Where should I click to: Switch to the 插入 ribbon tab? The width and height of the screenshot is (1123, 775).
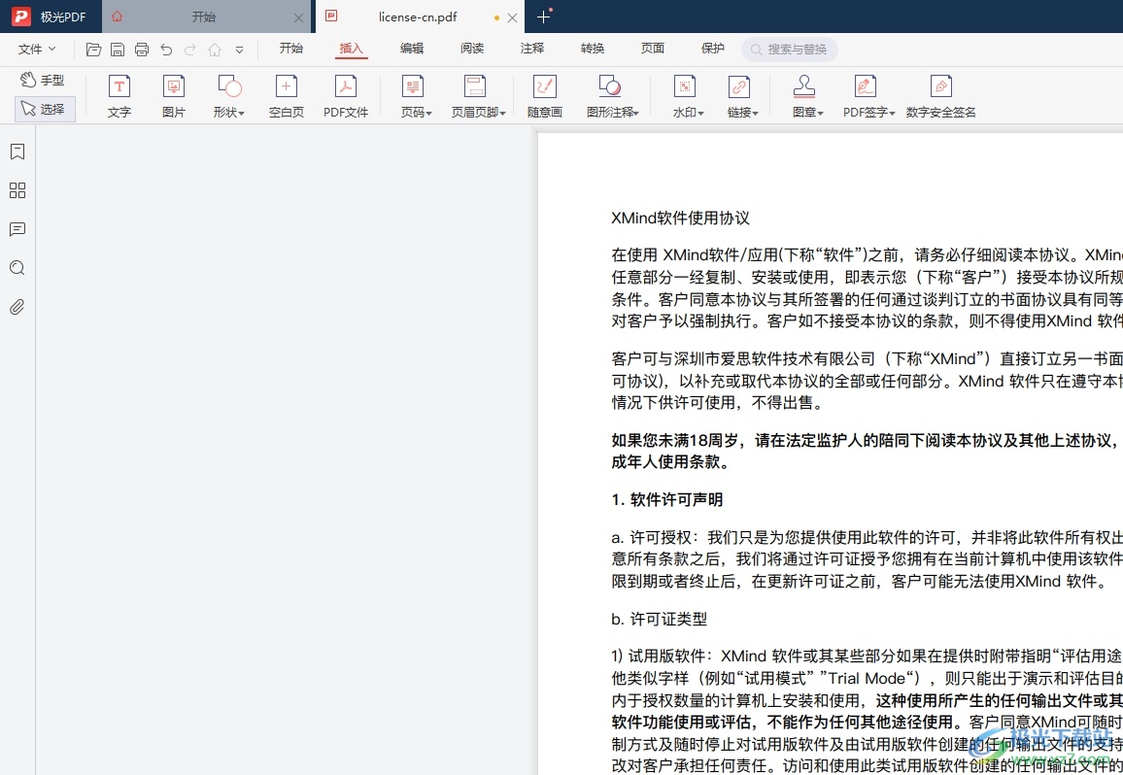351,48
